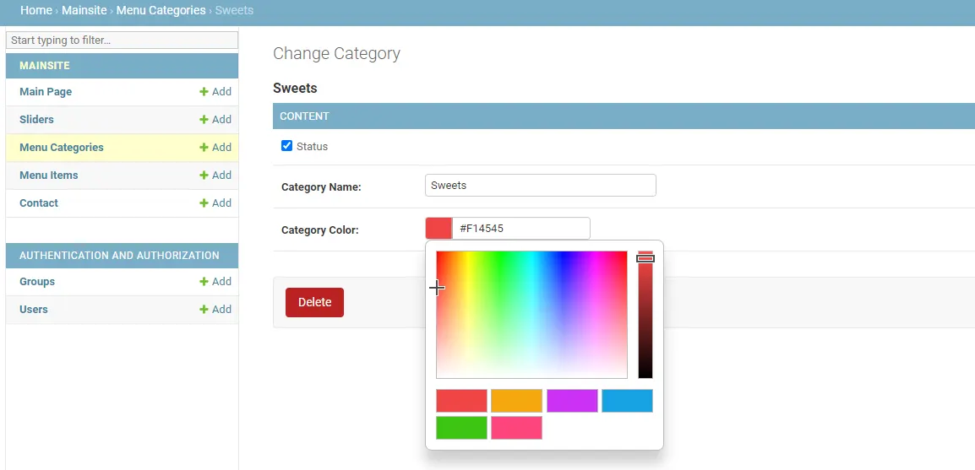
Task: Open the Menu Items sidebar link
Action: click(48, 175)
